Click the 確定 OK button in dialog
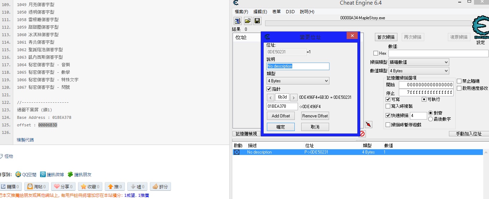The image size is (489, 199). pyautogui.click(x=281, y=127)
